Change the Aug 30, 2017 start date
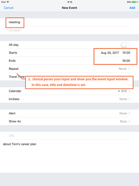The height and width of the screenshot is (186, 139). [110, 53]
